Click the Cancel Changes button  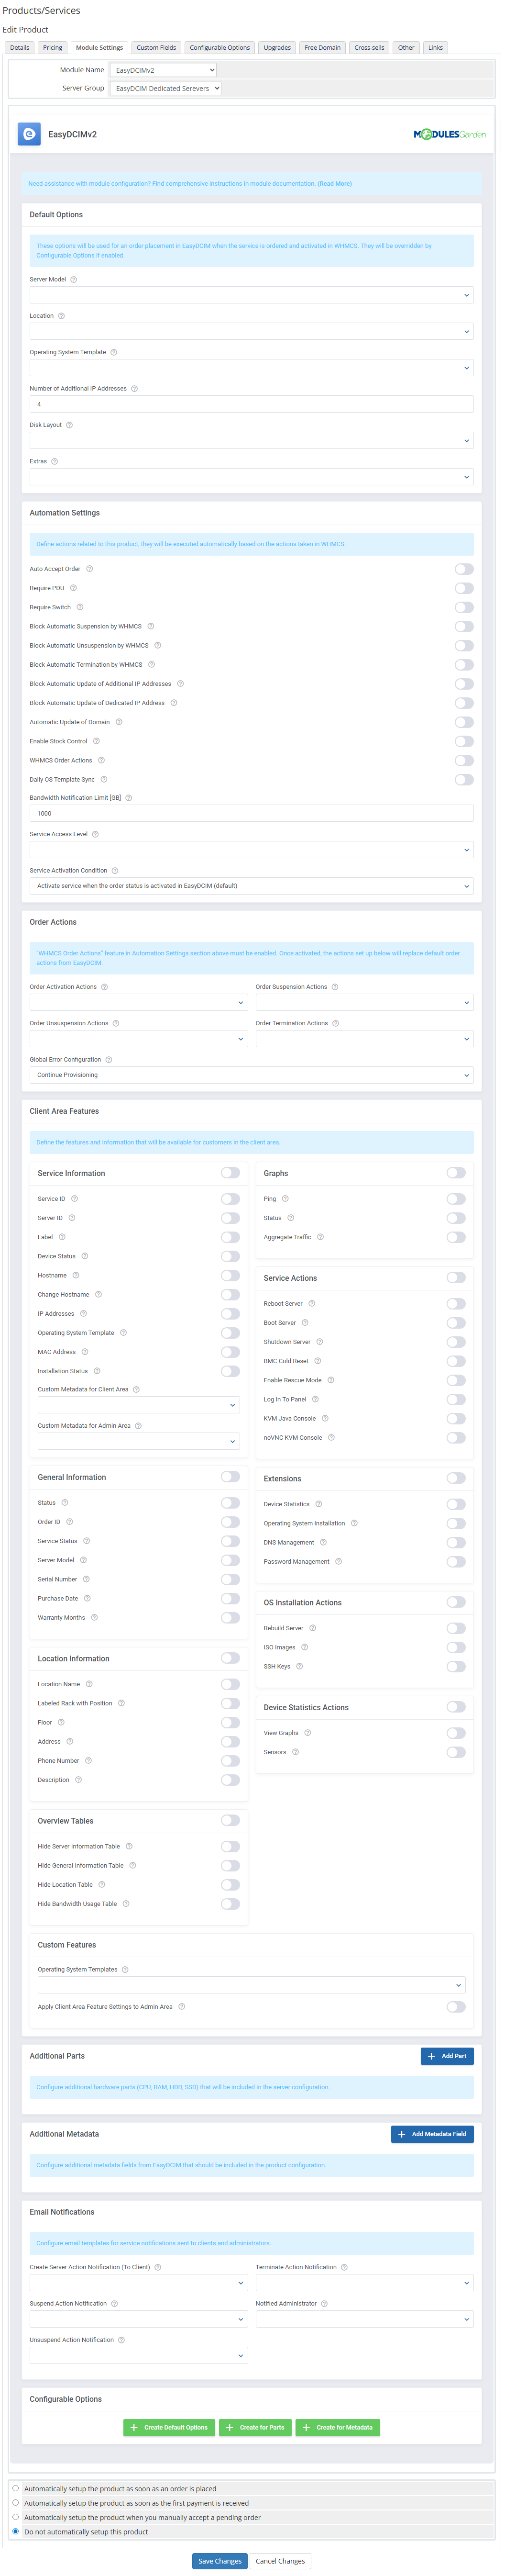click(x=280, y=2561)
